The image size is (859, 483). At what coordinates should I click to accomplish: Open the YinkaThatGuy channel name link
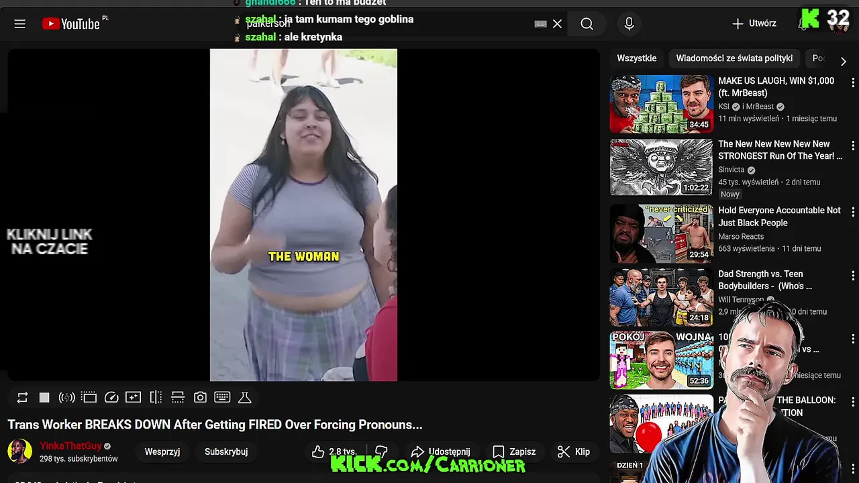(x=70, y=446)
